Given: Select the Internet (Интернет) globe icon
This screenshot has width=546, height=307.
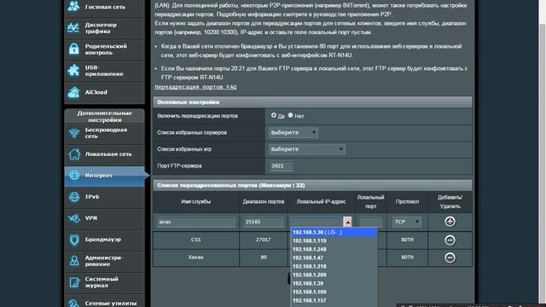Looking at the screenshot, I should click(x=74, y=175).
